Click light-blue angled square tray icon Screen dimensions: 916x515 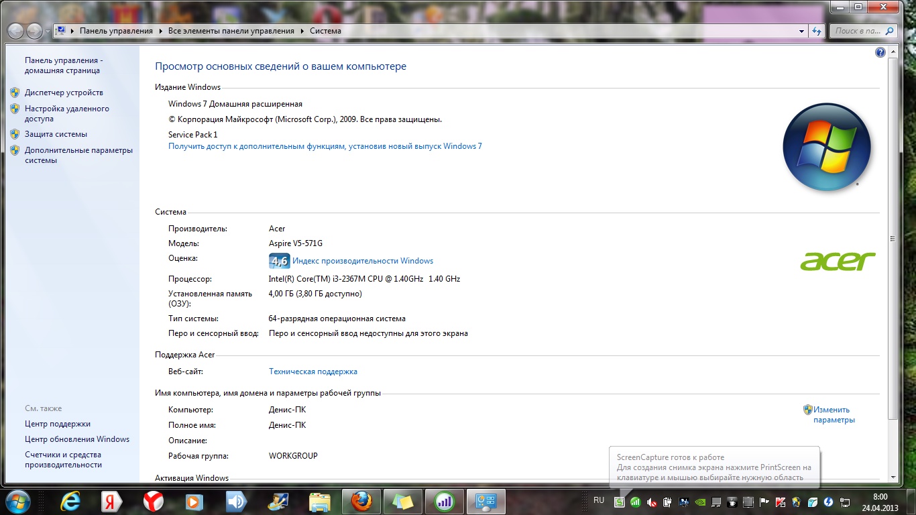coord(812,502)
